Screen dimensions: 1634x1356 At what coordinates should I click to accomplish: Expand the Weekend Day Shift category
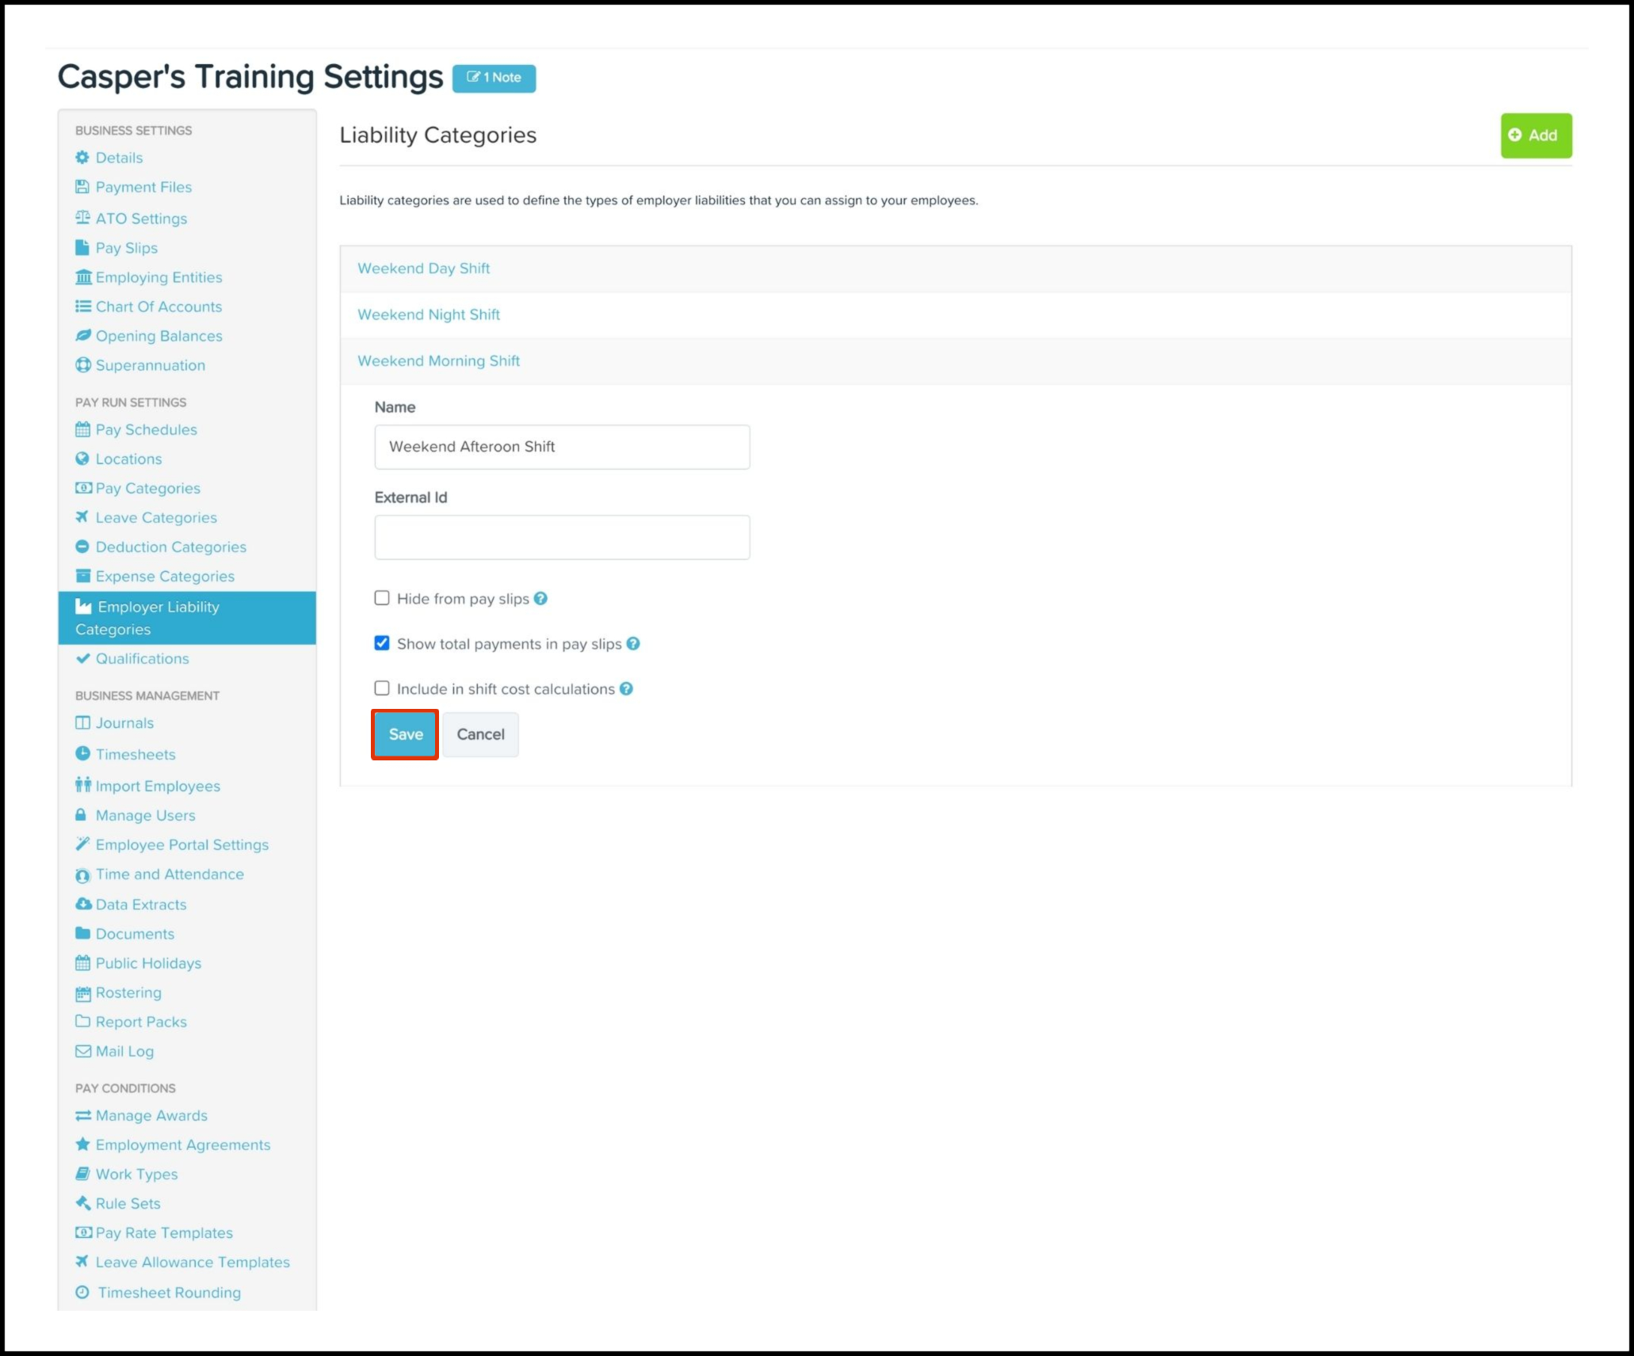pyautogui.click(x=424, y=269)
